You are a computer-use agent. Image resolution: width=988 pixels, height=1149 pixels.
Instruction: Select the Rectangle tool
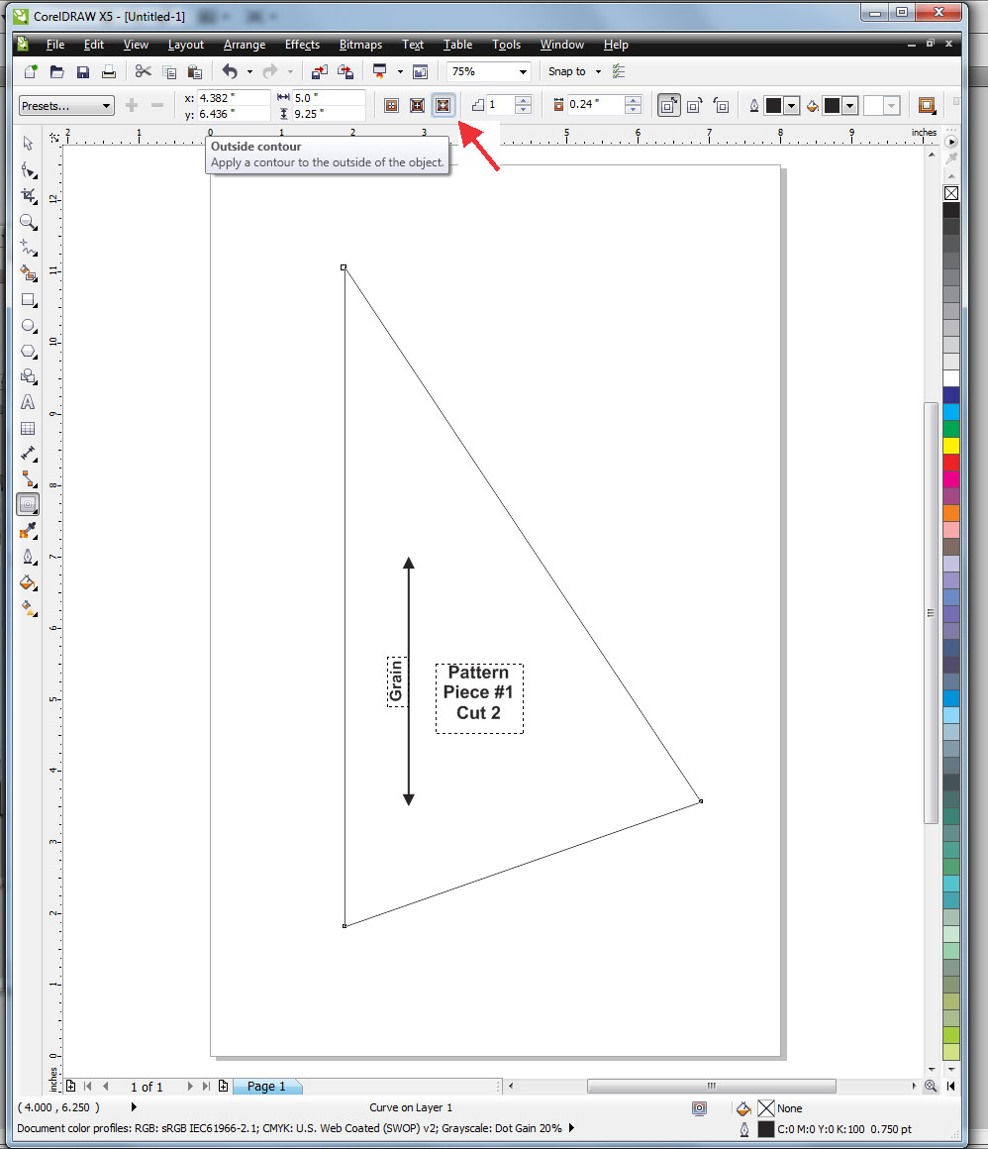[28, 300]
